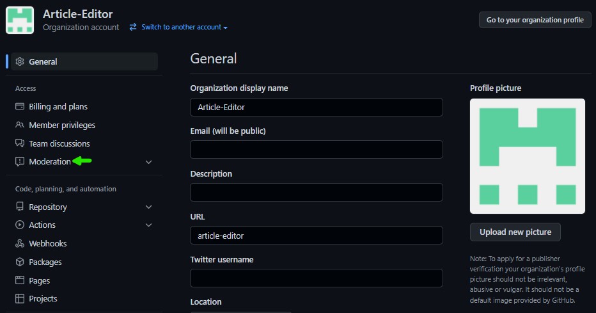Click Upload new picture button
This screenshot has height=313, width=596.
pyautogui.click(x=515, y=232)
